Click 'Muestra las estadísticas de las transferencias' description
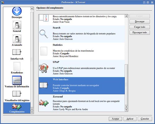 (x=73, y=51)
